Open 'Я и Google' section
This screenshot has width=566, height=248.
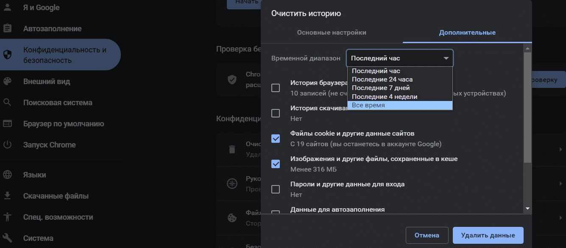[42, 8]
